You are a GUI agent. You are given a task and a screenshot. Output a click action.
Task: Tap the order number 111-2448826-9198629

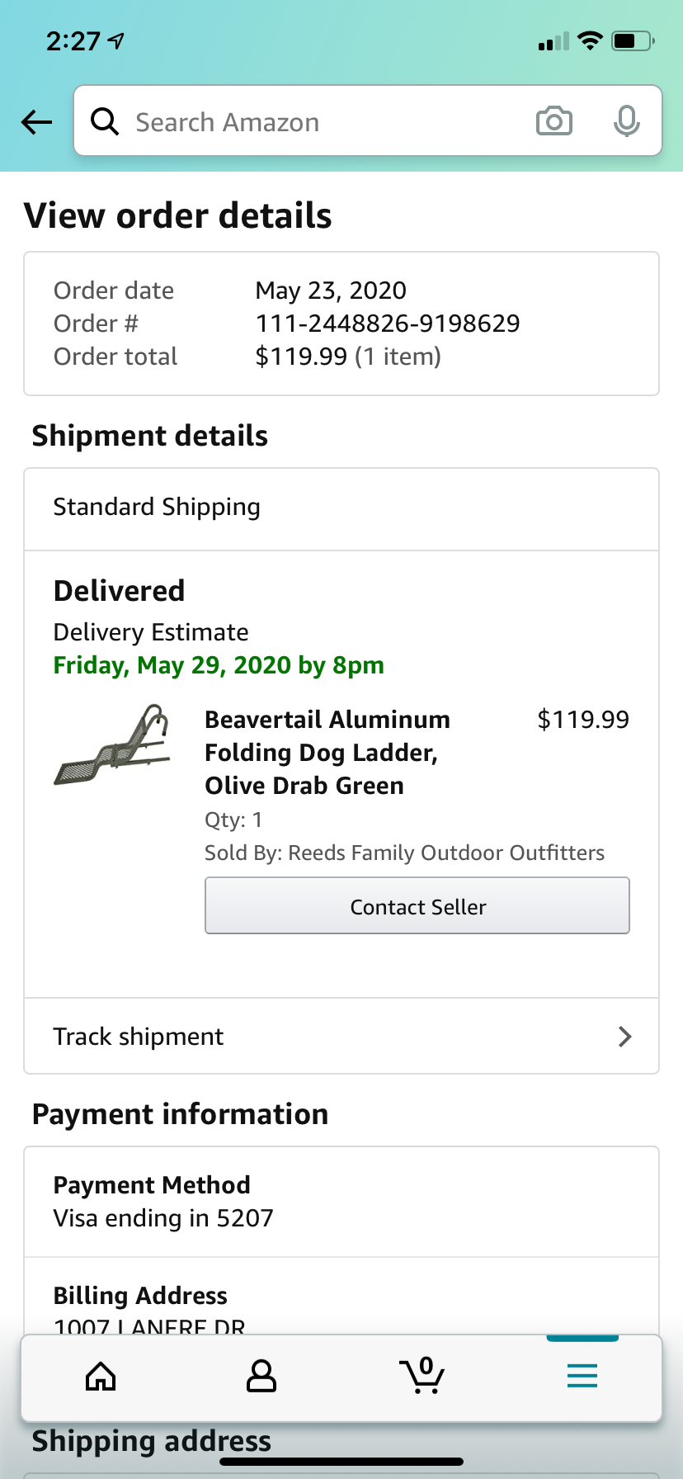[388, 324]
